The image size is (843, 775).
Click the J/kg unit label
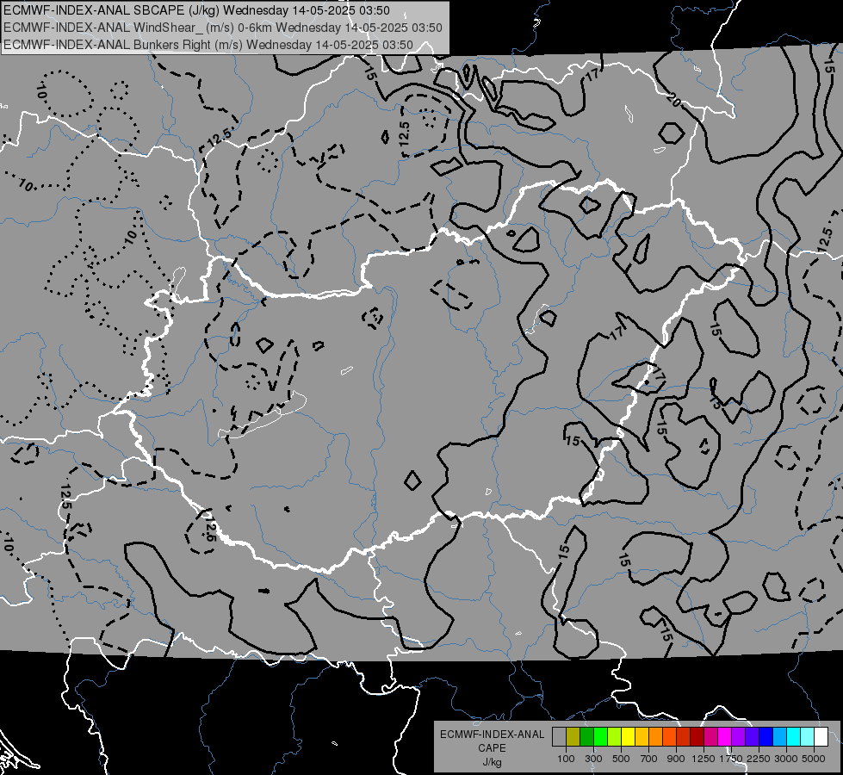click(x=492, y=762)
